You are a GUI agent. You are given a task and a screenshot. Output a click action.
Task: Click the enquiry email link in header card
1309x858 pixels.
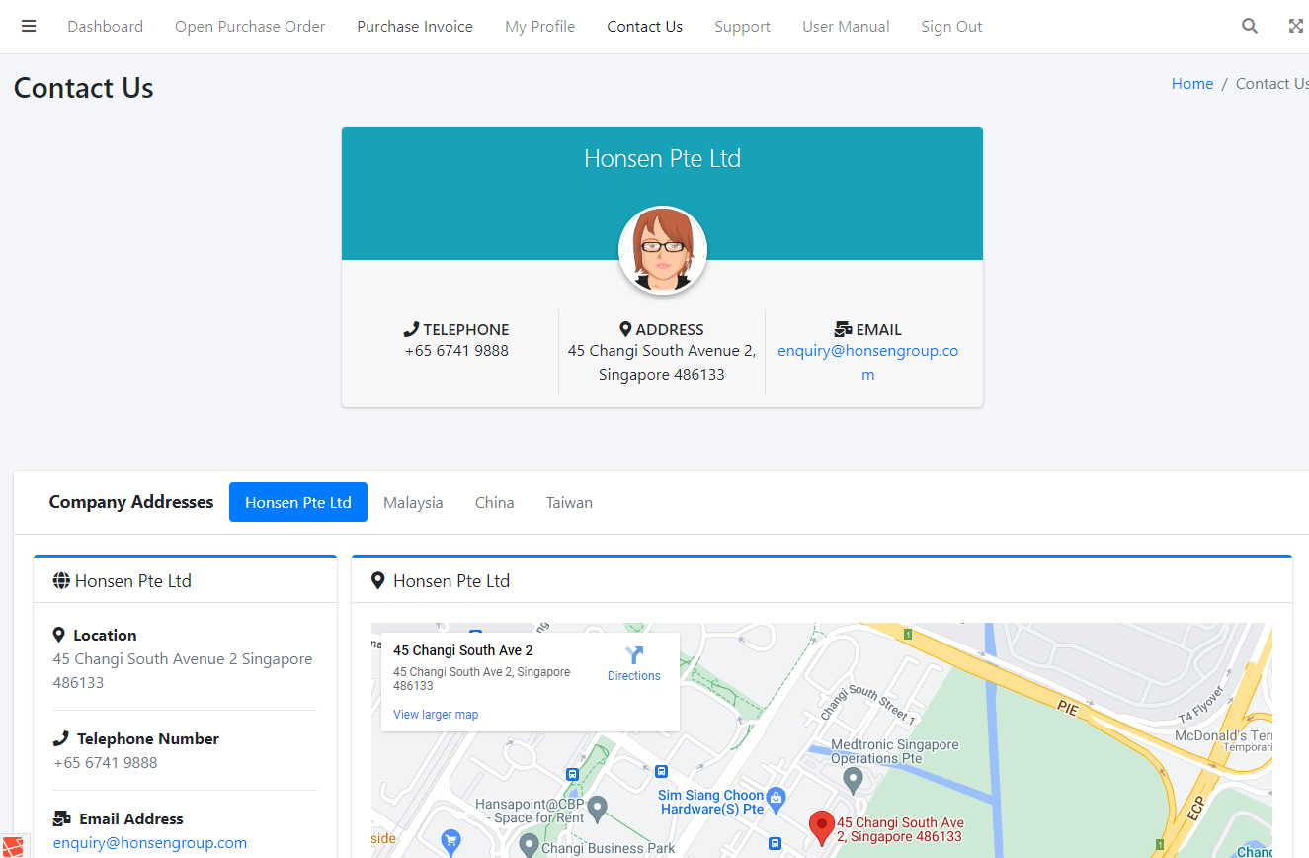(x=867, y=351)
